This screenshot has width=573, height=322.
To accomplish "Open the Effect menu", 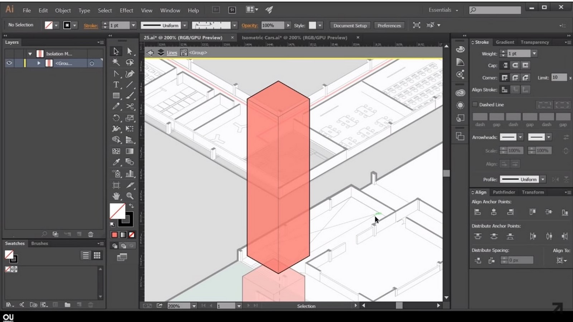I will click(x=126, y=10).
